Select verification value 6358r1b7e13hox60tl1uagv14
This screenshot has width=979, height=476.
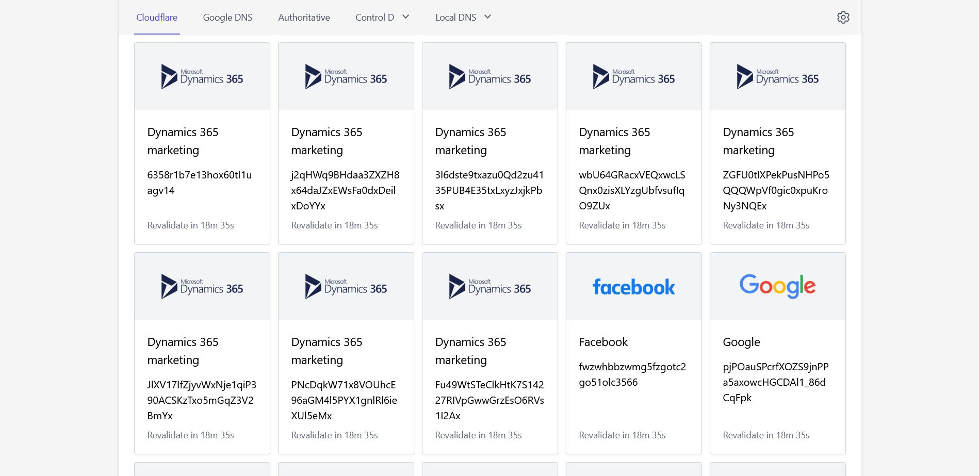(200, 183)
